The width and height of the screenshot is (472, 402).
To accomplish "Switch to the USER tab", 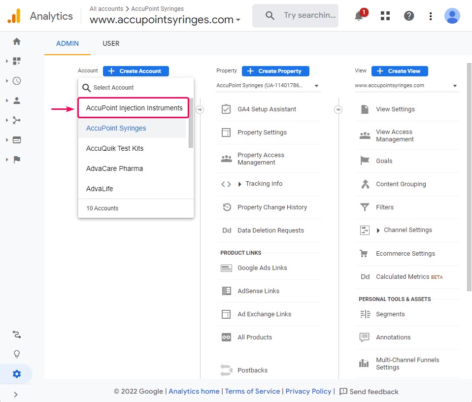I will (x=111, y=44).
